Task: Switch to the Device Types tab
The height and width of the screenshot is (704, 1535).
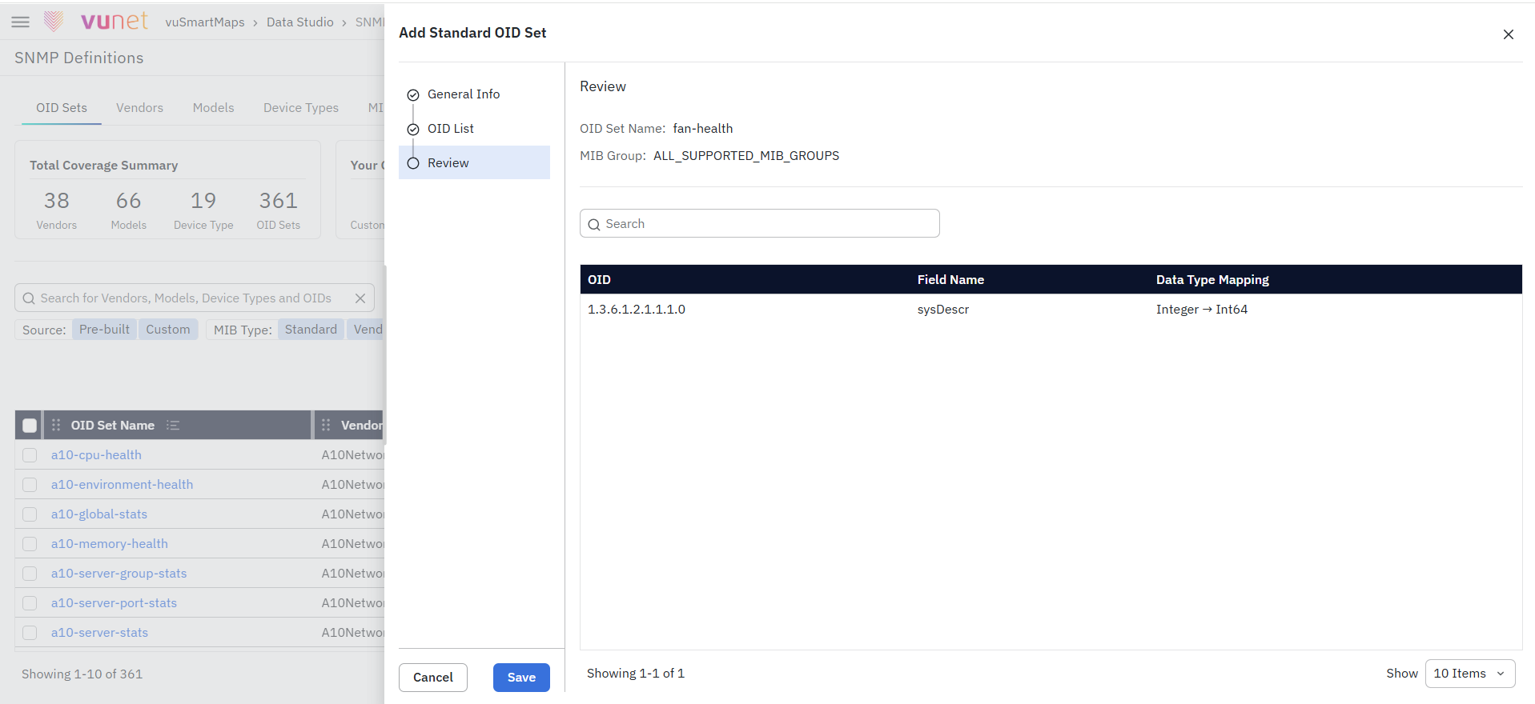Action: 301,108
